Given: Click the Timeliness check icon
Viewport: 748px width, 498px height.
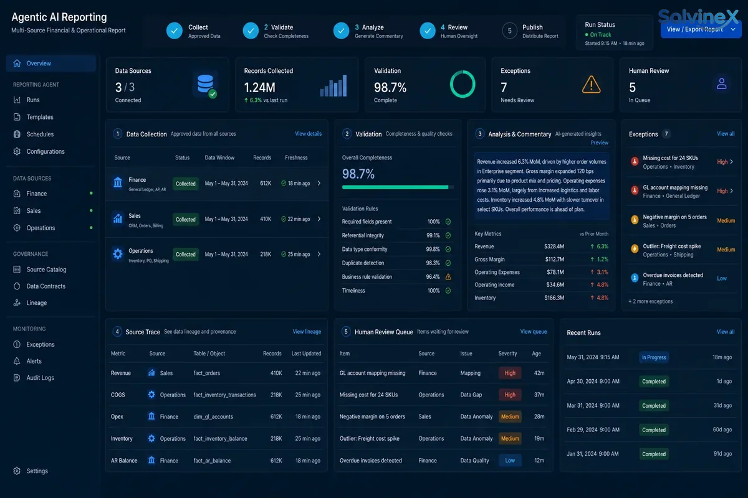Looking at the screenshot, I should coord(448,291).
